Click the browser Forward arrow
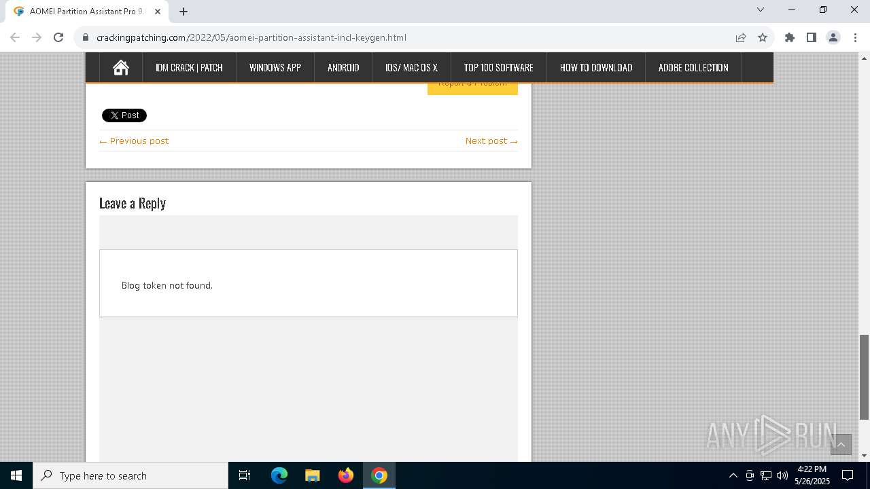Screen dimensions: 870x489 click(37, 37)
